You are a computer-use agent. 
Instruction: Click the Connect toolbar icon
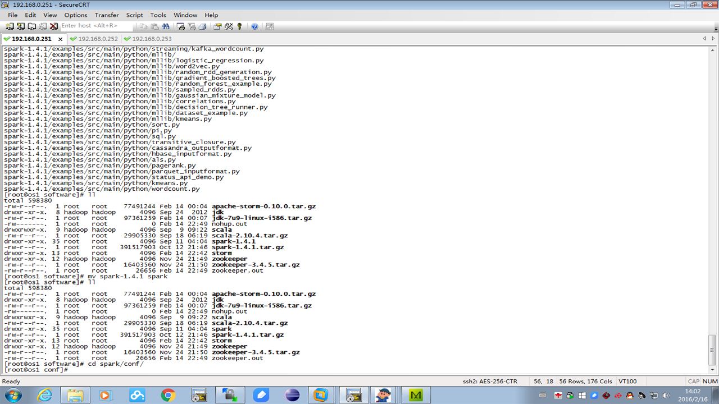pyautogui.click(x=10, y=26)
